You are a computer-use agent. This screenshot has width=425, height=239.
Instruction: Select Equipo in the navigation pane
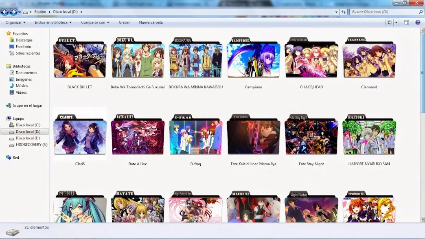18,118
